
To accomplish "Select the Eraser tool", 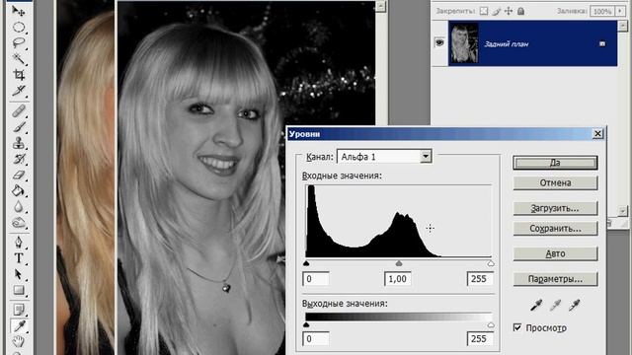I will 19,176.
